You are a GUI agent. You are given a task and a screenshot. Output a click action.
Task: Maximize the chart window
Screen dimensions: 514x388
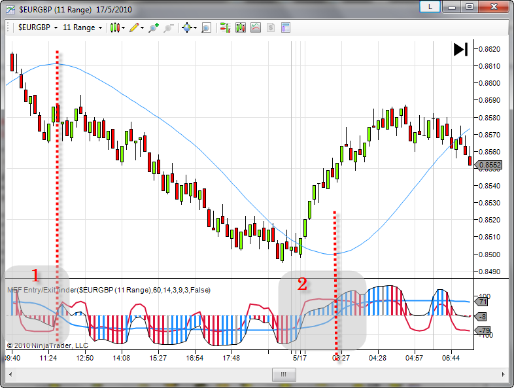click(x=470, y=7)
